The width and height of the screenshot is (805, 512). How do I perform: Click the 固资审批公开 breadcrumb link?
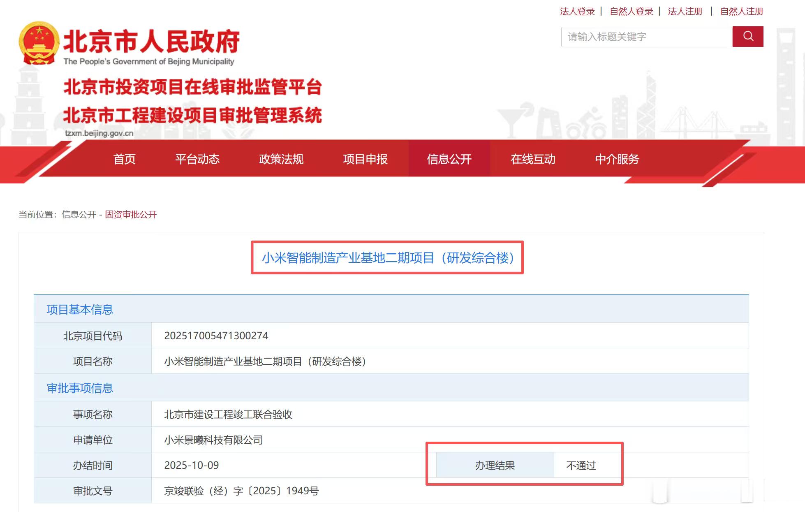(131, 215)
